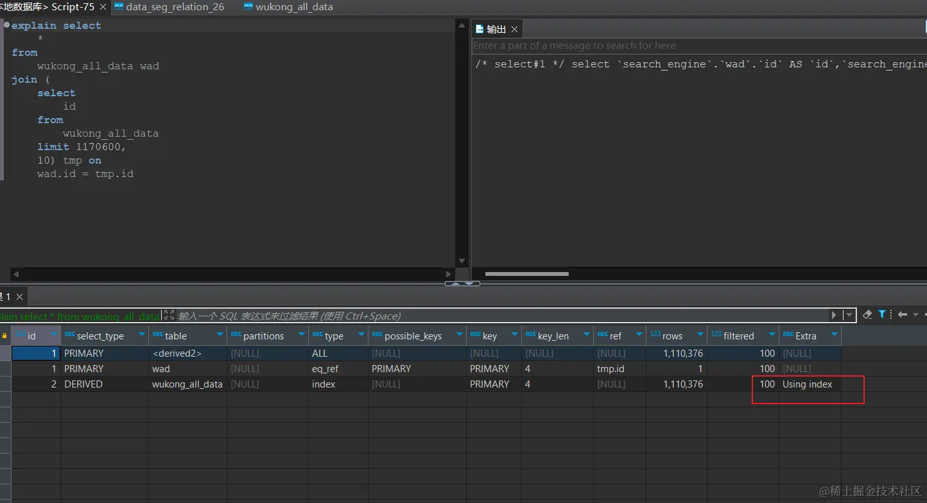The height and width of the screenshot is (503, 927).
Task: Place cursor on 'limit 1170600,' editor line
Action: click(x=82, y=147)
